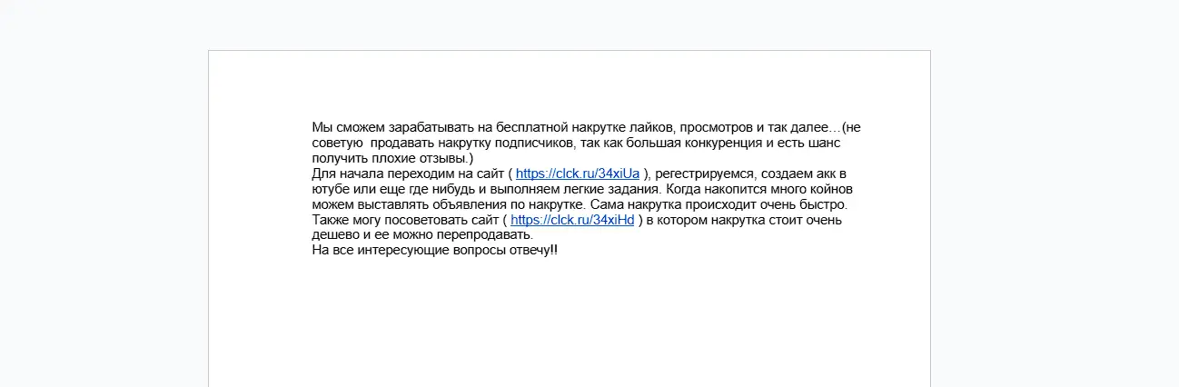Click the words "Для начала" before first link
Viewport: 1179px width, 387px height.
coord(346,174)
